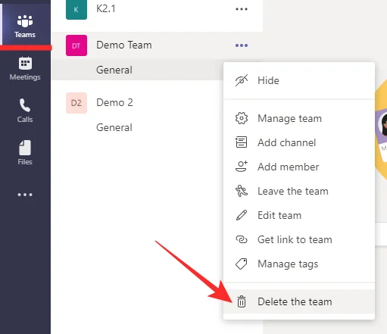Image resolution: width=387 pixels, height=334 pixels.
Task: Open Files in the sidebar
Action: (x=25, y=153)
